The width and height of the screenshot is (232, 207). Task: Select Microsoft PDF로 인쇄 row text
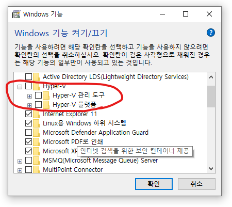pos(73,141)
